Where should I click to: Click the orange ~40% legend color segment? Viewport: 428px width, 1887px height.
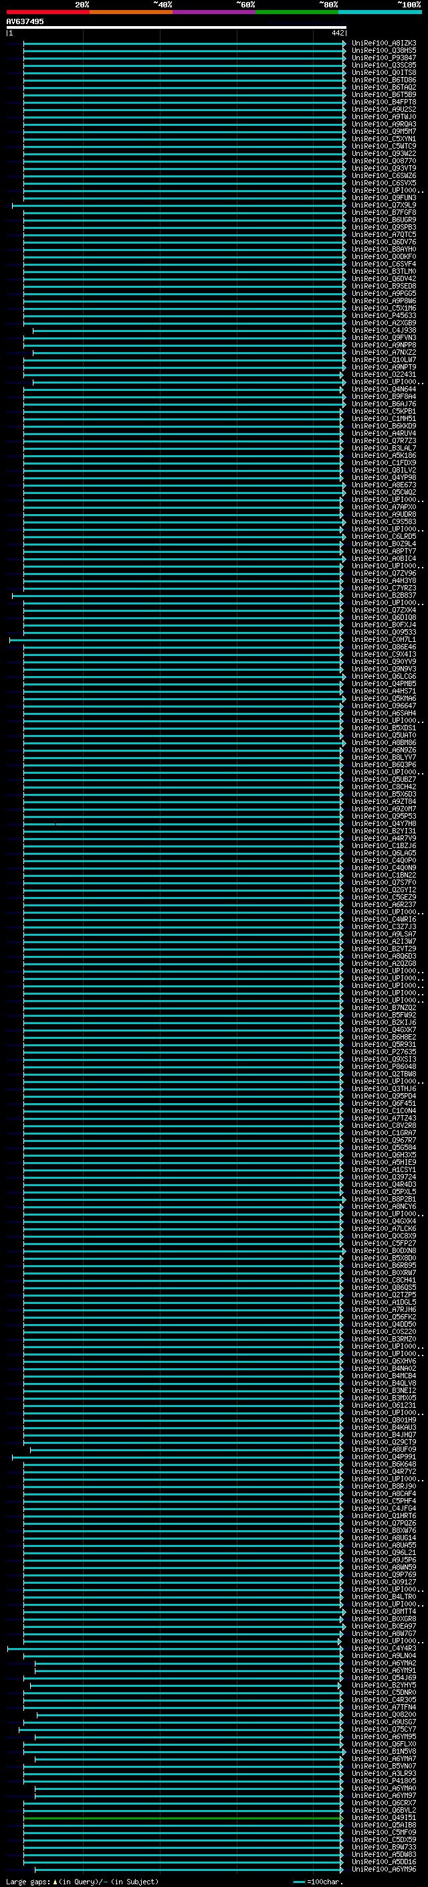[131, 12]
